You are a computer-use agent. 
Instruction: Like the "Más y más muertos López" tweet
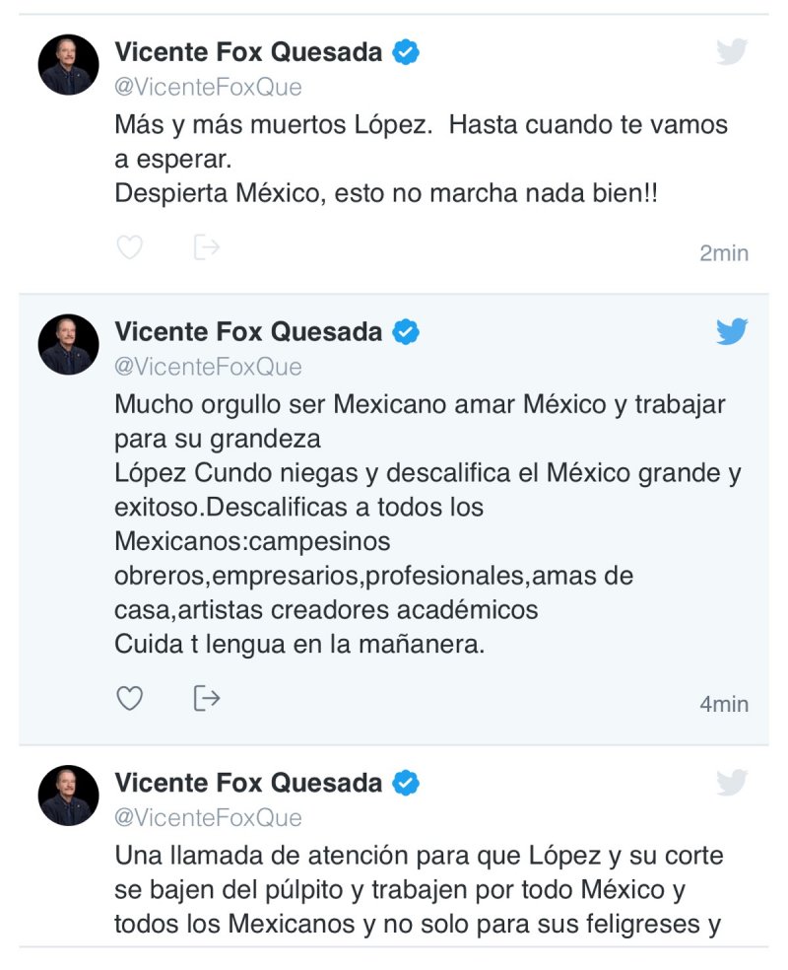(x=130, y=246)
